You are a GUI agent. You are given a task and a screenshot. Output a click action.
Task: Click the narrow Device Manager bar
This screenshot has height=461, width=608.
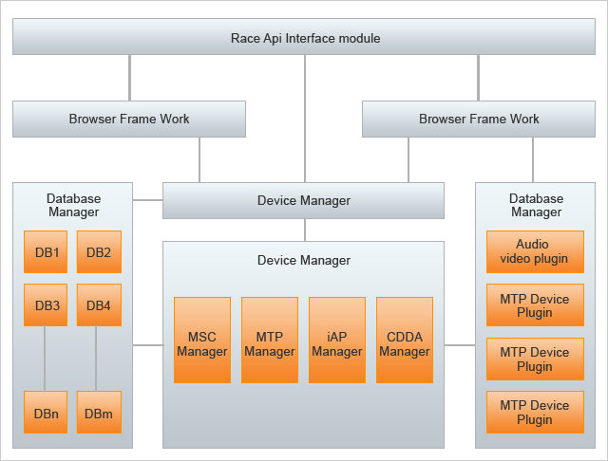(303, 200)
